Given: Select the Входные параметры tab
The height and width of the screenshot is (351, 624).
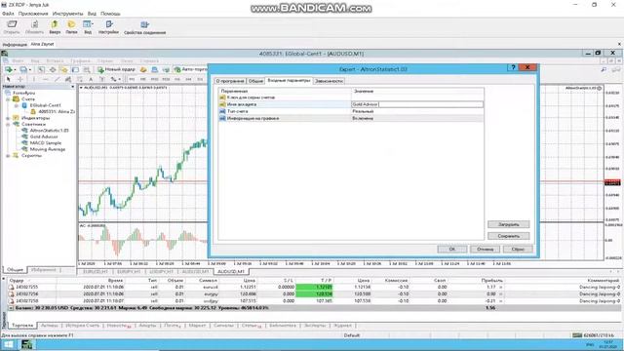Looking at the screenshot, I should click(289, 80).
